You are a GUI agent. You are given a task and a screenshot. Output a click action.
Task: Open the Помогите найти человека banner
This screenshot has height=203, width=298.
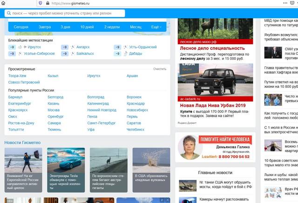point(215,147)
